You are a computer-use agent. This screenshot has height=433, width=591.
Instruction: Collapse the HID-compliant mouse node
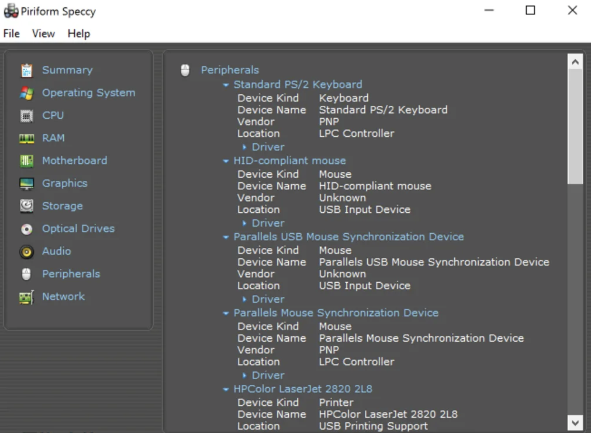pyautogui.click(x=226, y=161)
